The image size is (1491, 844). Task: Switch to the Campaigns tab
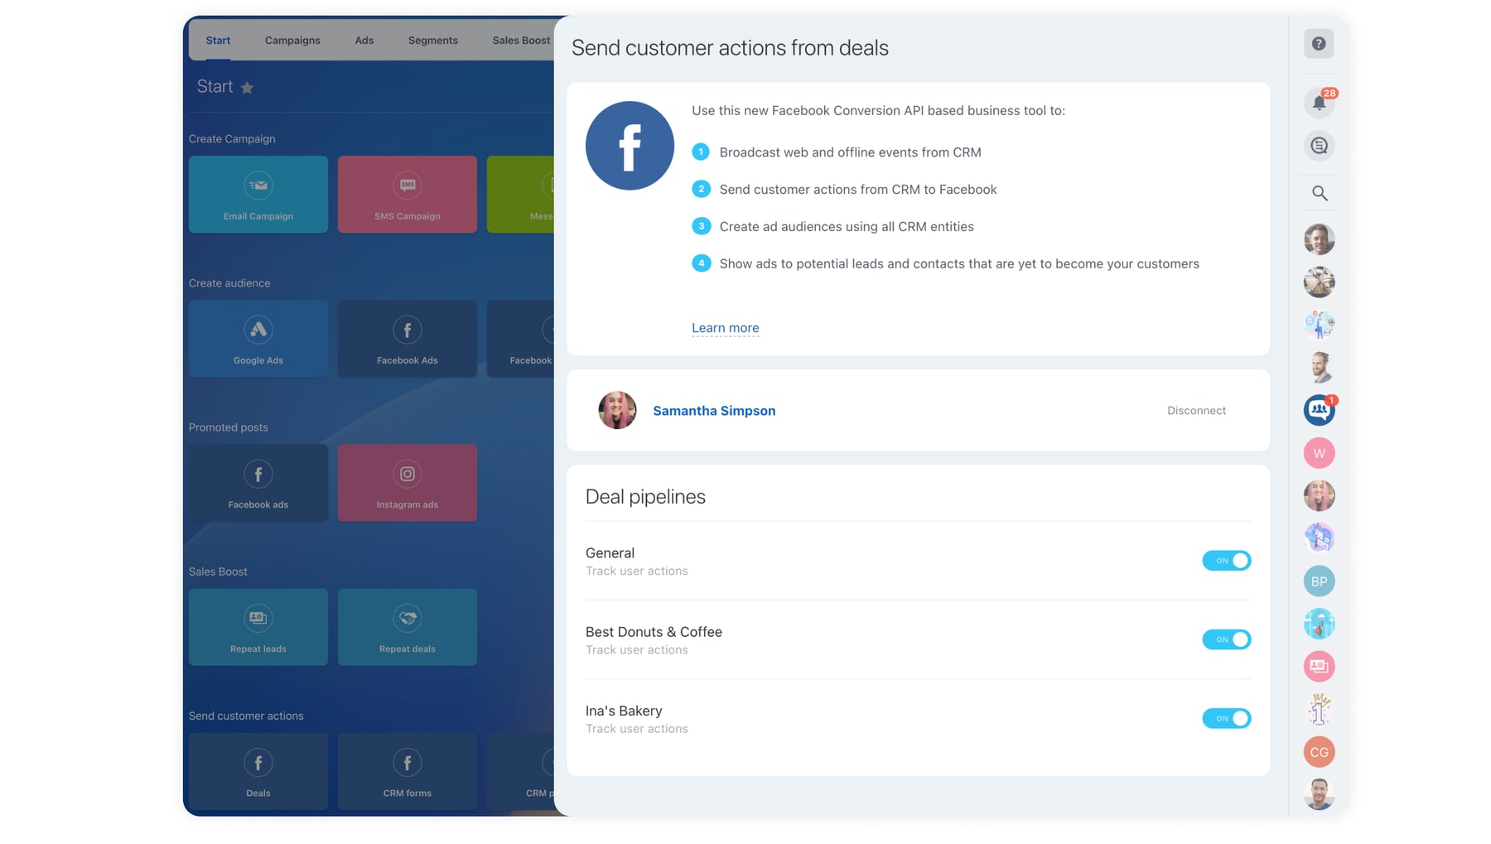tap(292, 41)
